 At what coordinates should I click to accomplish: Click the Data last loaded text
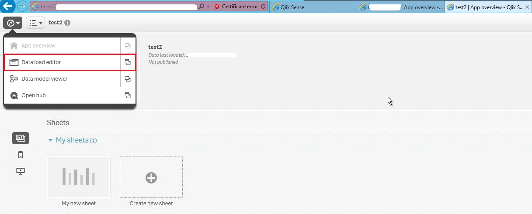click(x=167, y=55)
